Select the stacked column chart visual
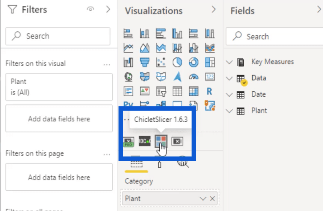323x211 pixels. (144, 33)
